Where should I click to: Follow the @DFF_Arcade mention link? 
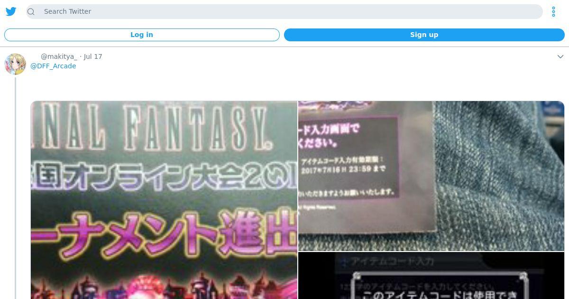(x=53, y=66)
